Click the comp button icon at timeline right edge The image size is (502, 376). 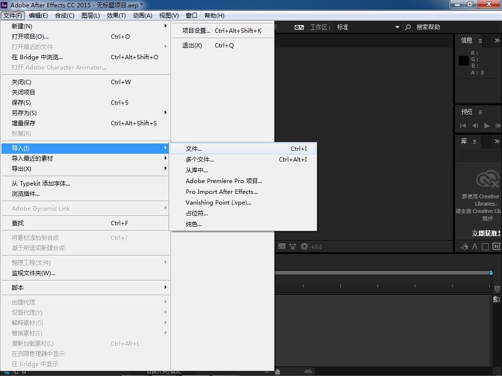click(x=496, y=299)
